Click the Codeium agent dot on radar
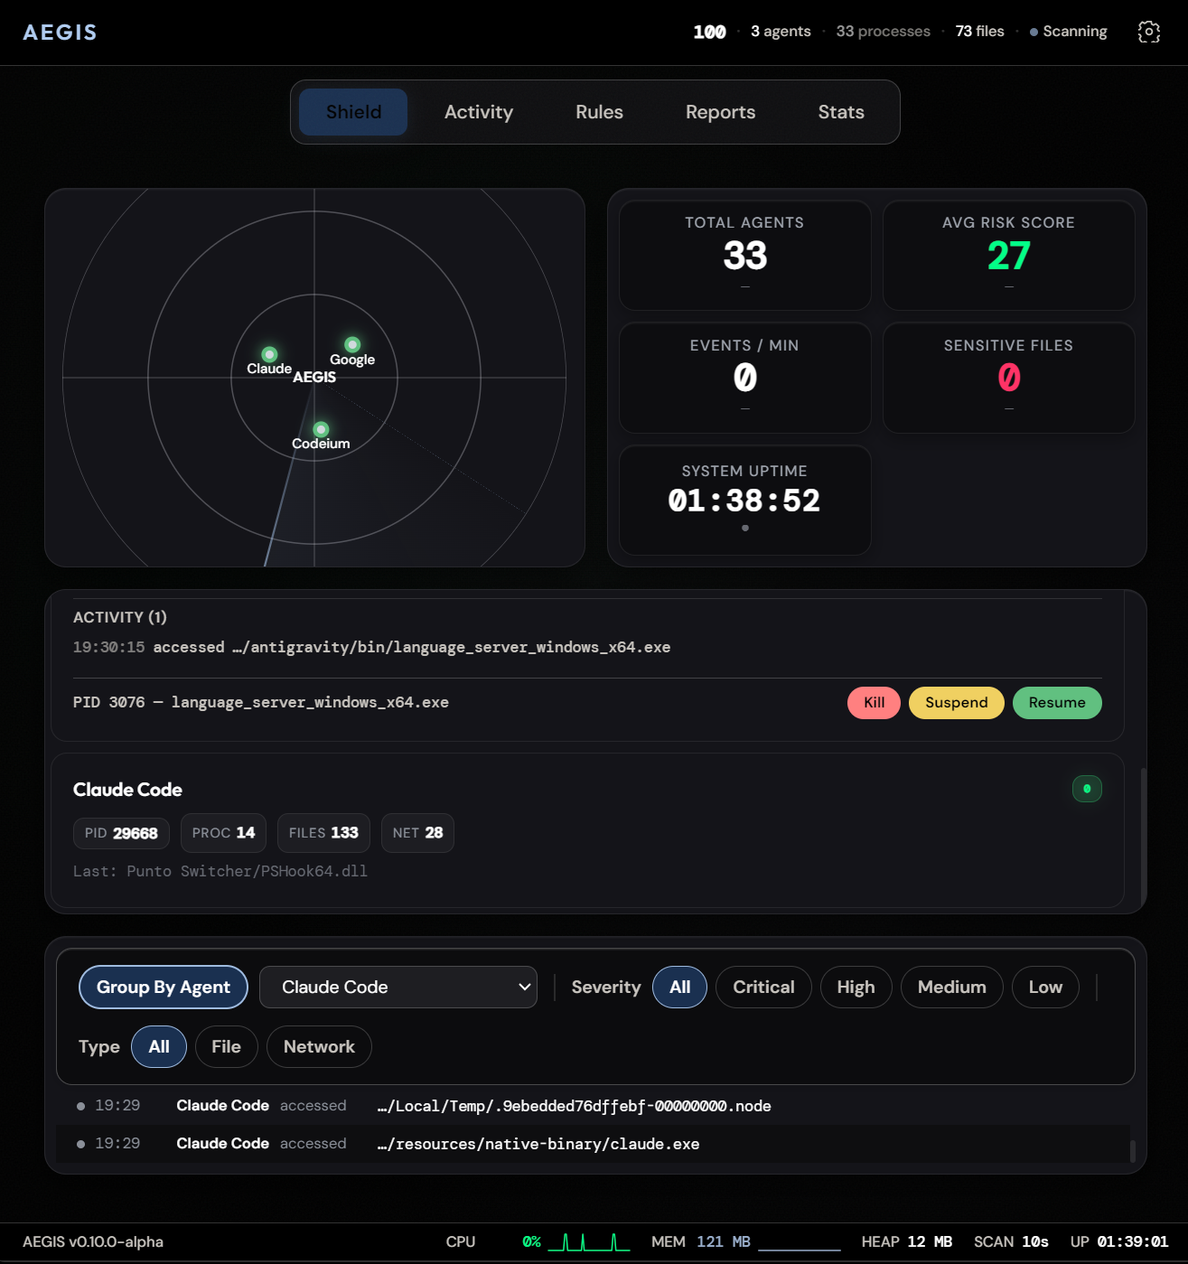Screen dimensions: 1188x1264 coord(321,429)
